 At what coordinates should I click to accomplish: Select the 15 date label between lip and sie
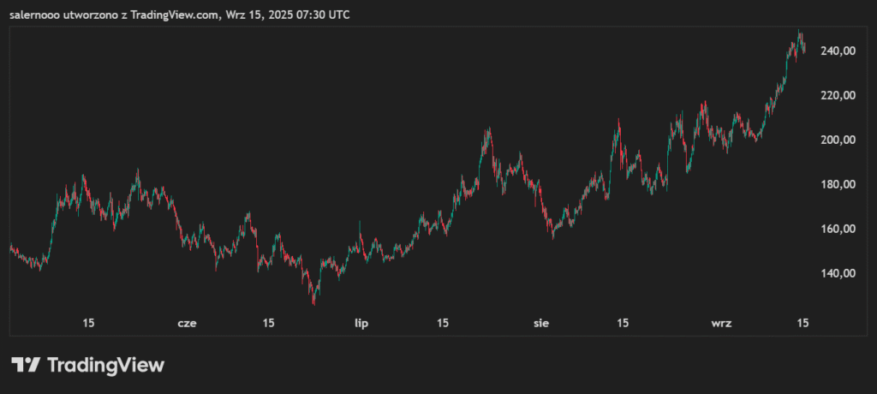(x=443, y=324)
